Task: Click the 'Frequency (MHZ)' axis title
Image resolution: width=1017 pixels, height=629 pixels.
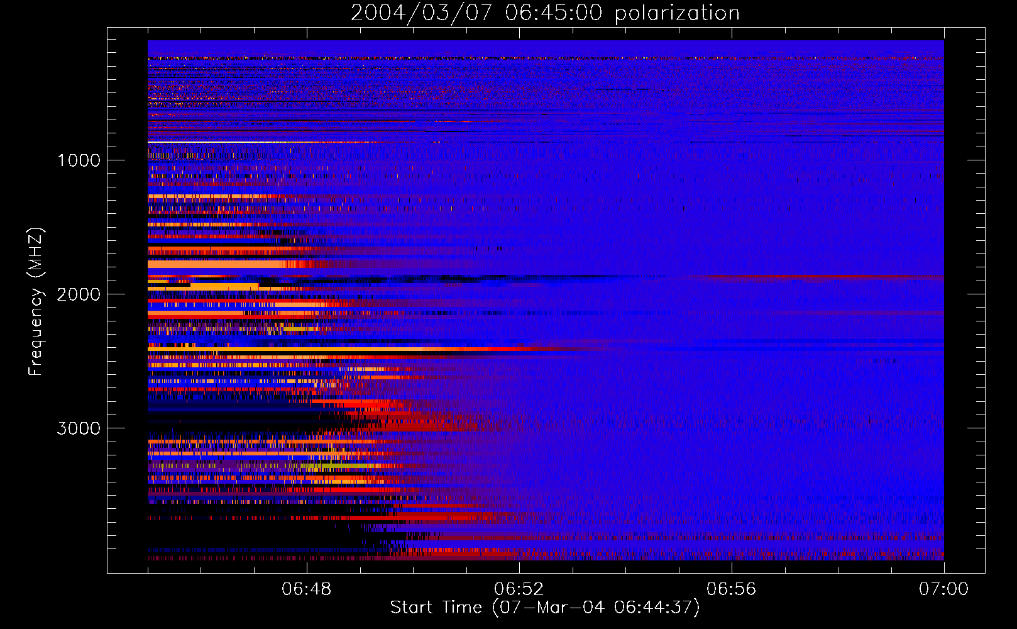Action: tap(35, 302)
